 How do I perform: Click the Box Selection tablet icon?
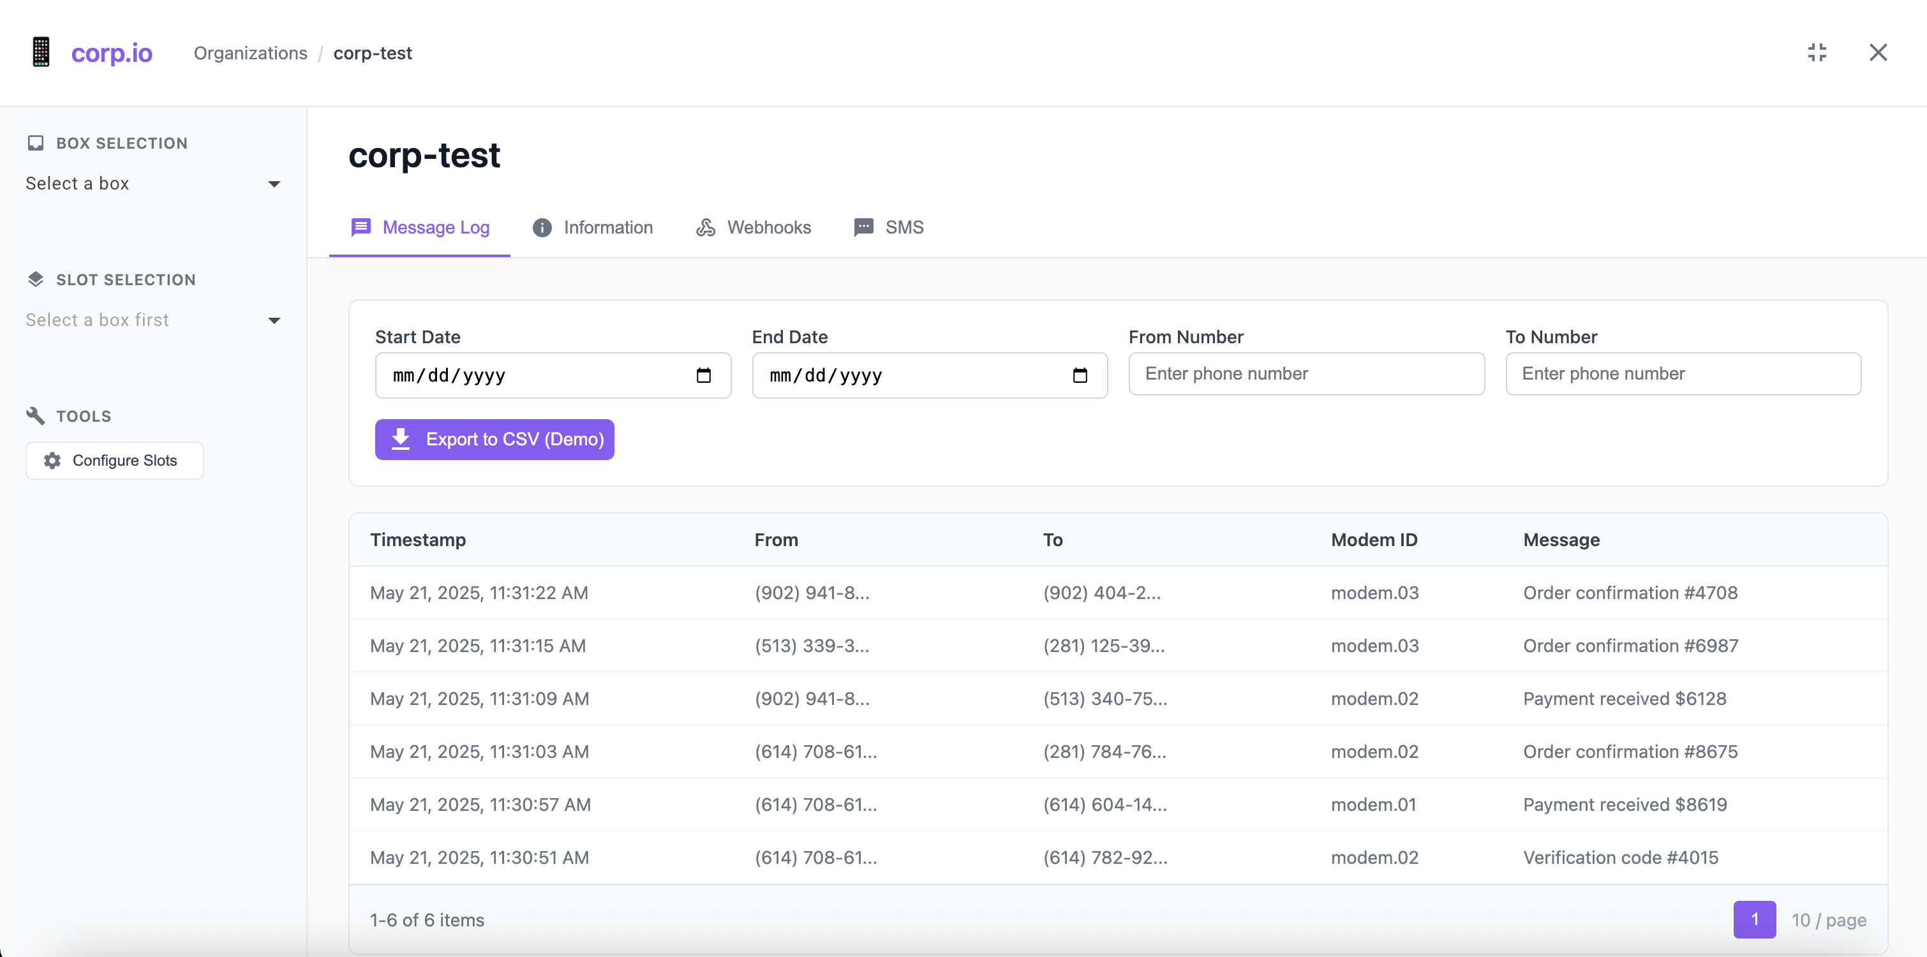point(35,143)
